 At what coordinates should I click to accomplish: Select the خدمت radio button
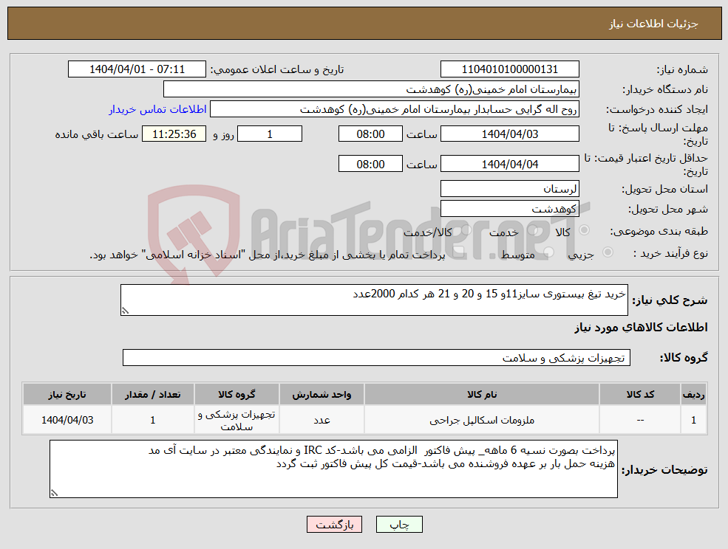pyautogui.click(x=533, y=230)
